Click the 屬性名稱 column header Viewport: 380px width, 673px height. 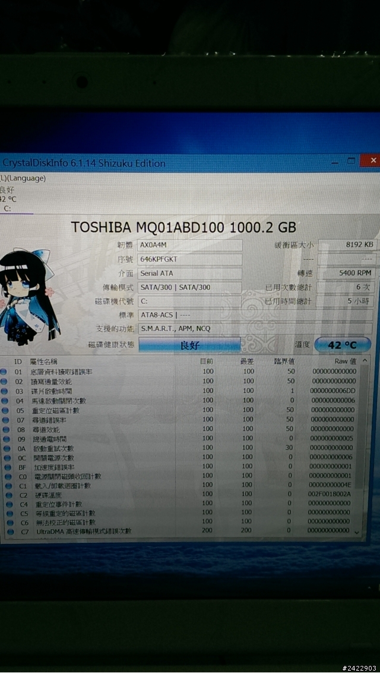[x=44, y=362]
